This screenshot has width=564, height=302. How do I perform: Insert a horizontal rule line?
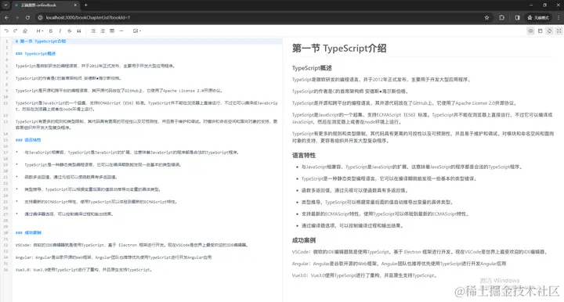pos(121,31)
